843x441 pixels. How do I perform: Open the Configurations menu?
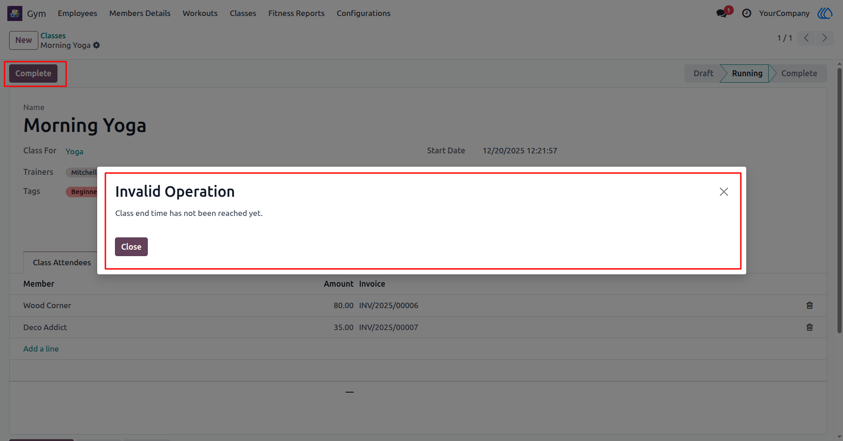[364, 13]
